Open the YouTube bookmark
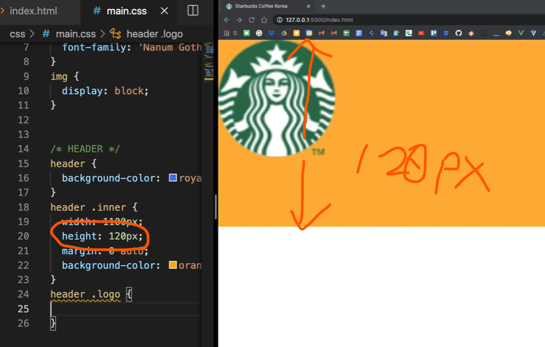545x347 pixels. [421, 33]
